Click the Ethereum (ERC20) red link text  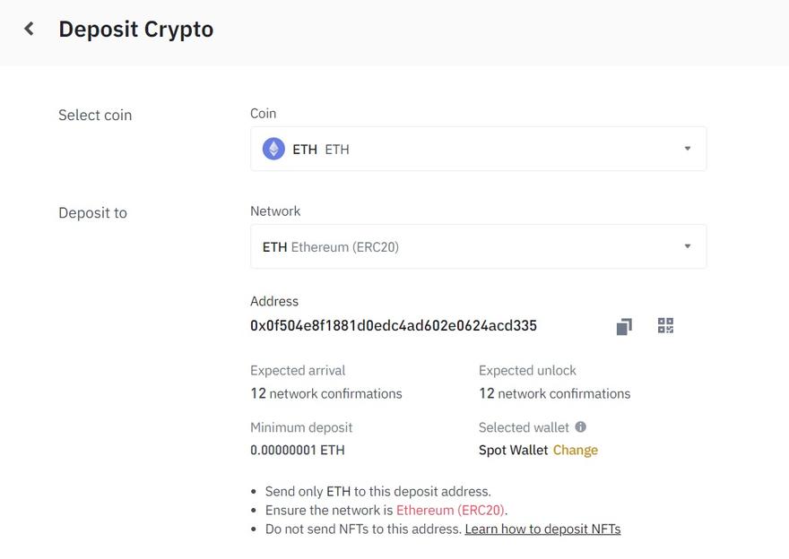pos(450,510)
